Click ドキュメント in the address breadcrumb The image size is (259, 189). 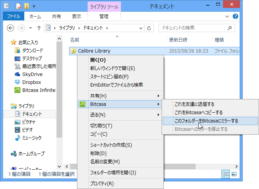[93, 28]
